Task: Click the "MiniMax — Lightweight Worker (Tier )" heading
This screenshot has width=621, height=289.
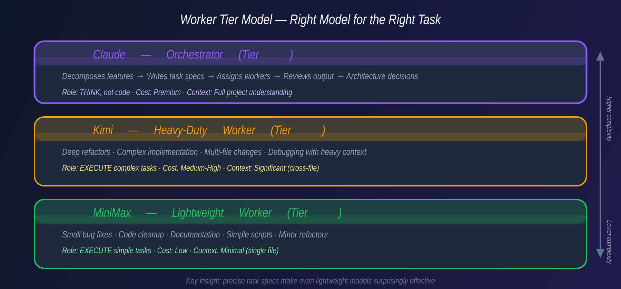Action: [x=217, y=213]
